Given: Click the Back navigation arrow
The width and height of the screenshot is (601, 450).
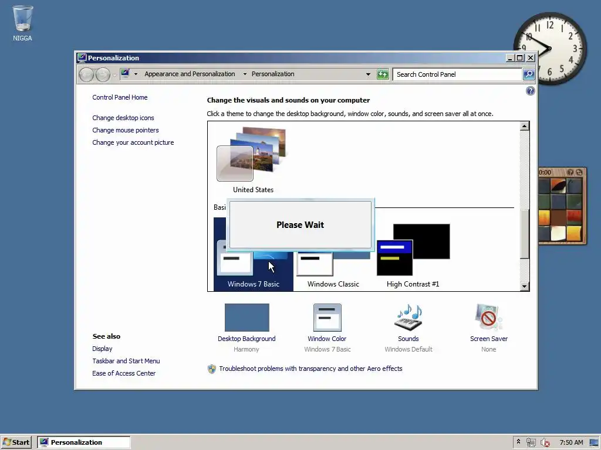Looking at the screenshot, I should (x=86, y=74).
